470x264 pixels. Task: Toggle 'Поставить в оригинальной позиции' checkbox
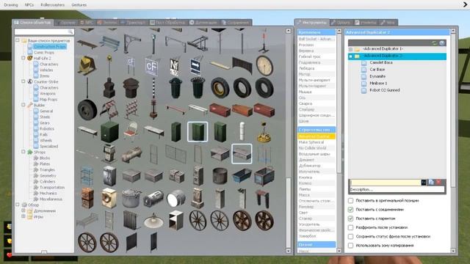350,200
